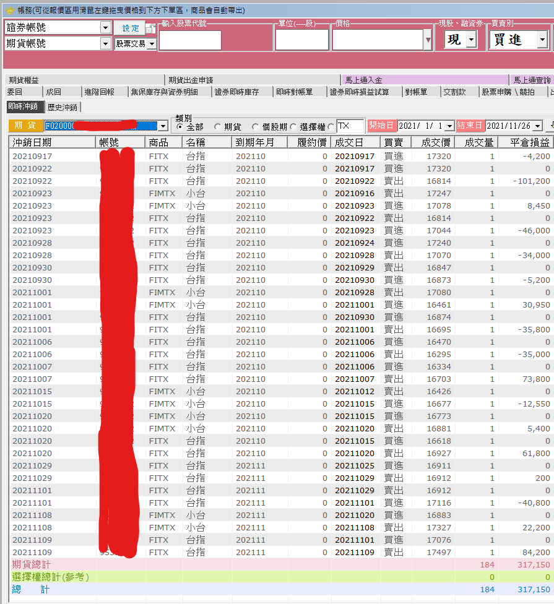The image size is (554, 604).
Task: Expand the futures account F020000 dropdown
Action: pyautogui.click(x=163, y=126)
